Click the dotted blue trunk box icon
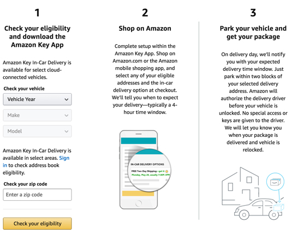 pyautogui.click(x=278, y=208)
